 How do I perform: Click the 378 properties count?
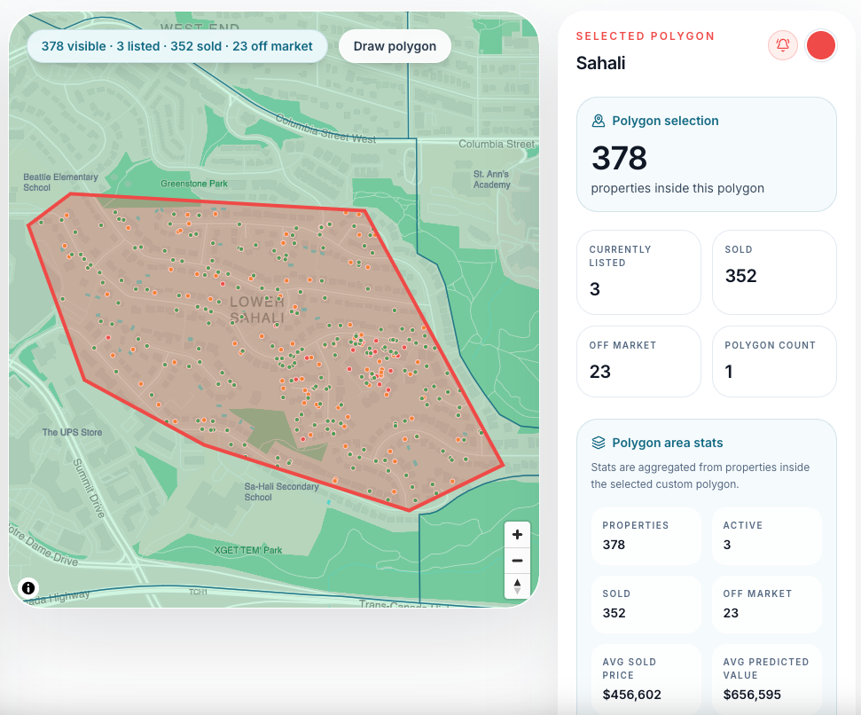point(620,158)
